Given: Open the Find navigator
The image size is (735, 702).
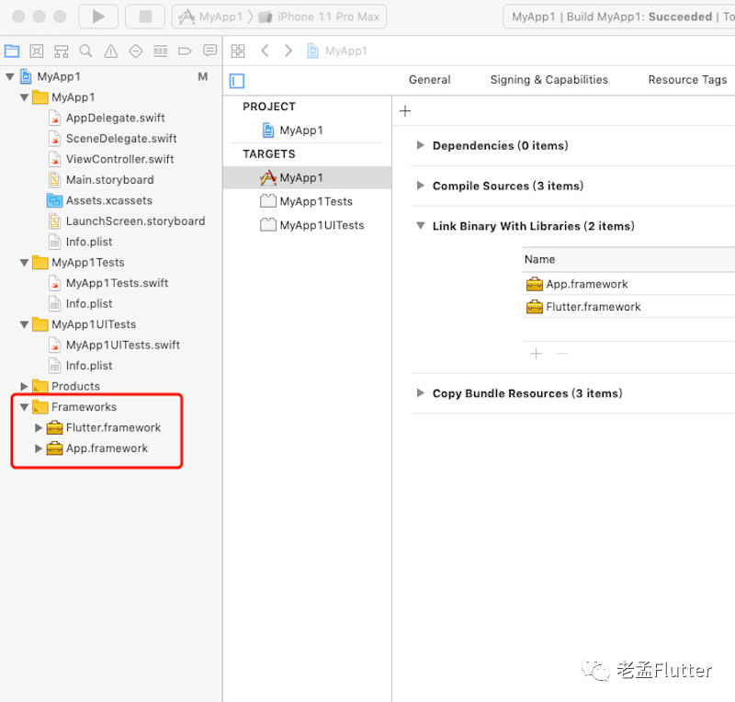Looking at the screenshot, I should [x=85, y=51].
